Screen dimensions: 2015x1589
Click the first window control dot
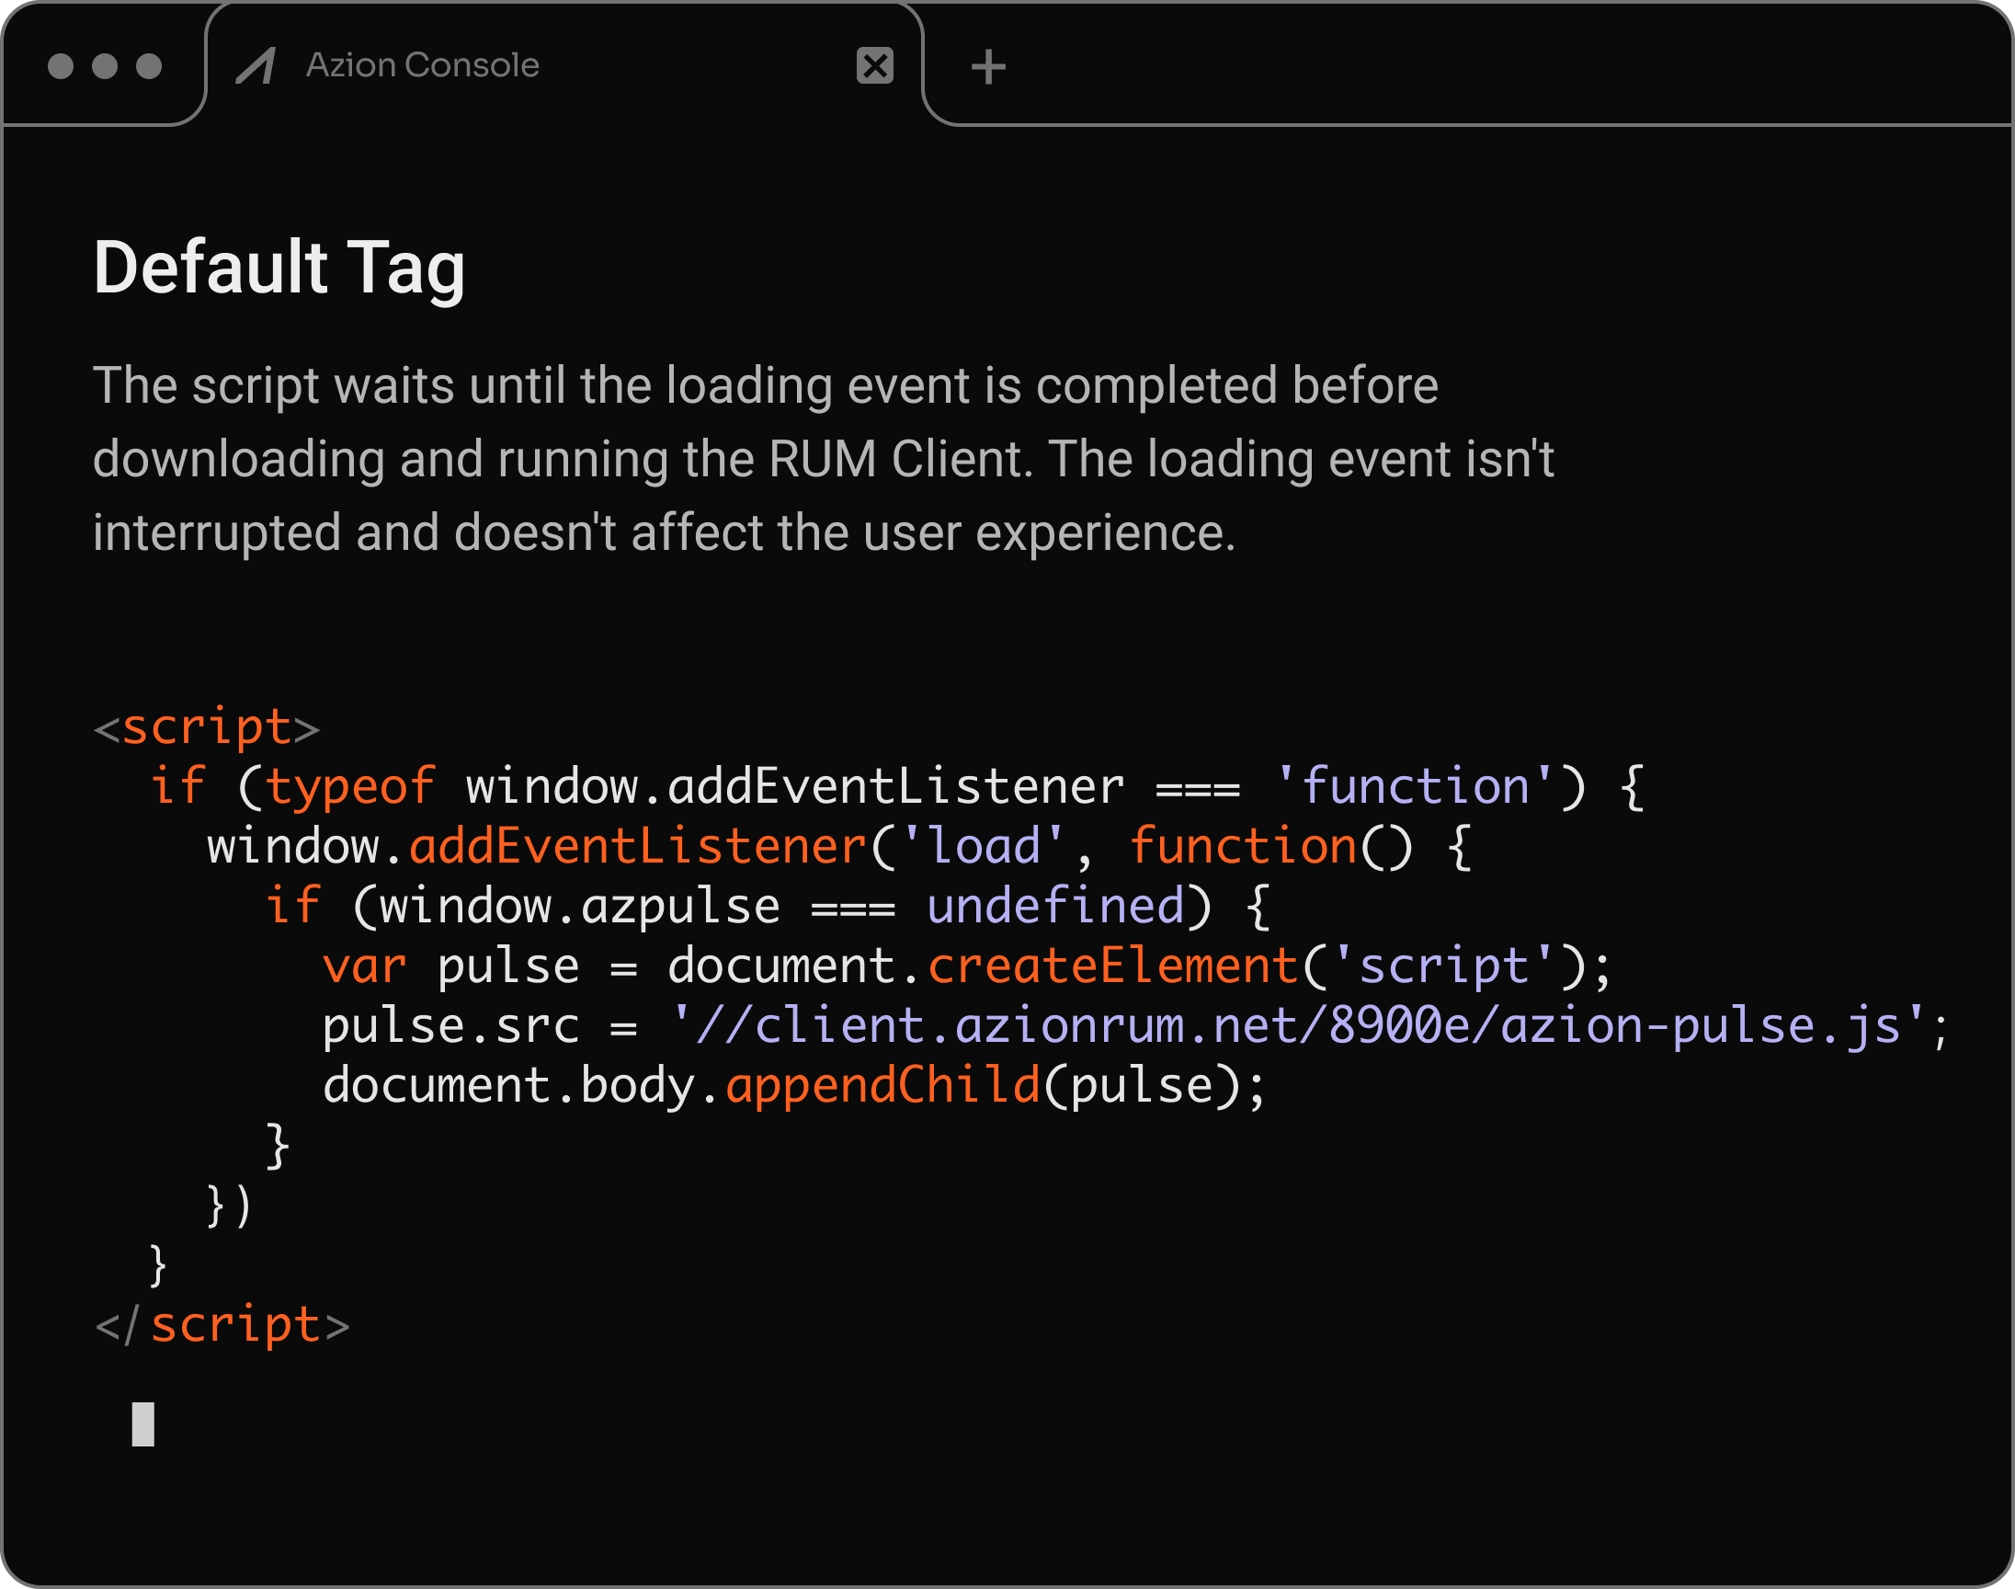pos(61,66)
